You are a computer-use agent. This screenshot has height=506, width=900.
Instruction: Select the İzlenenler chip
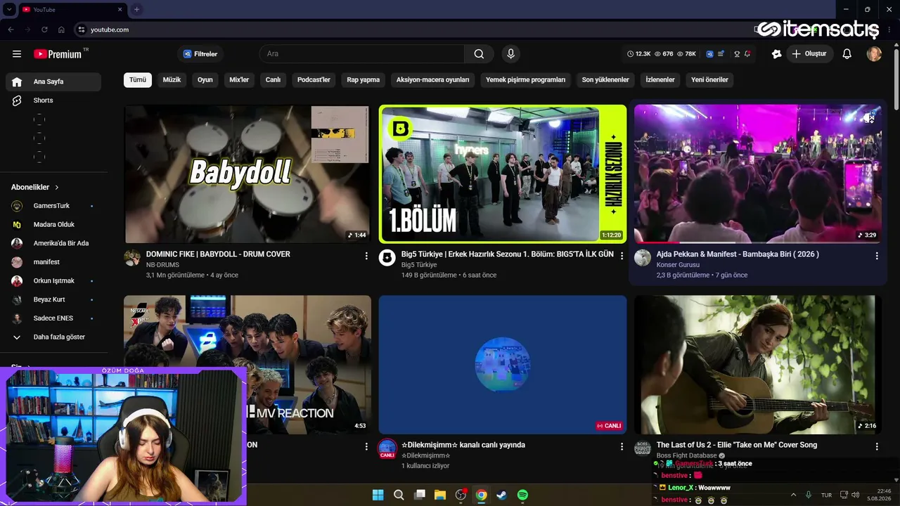coord(660,80)
